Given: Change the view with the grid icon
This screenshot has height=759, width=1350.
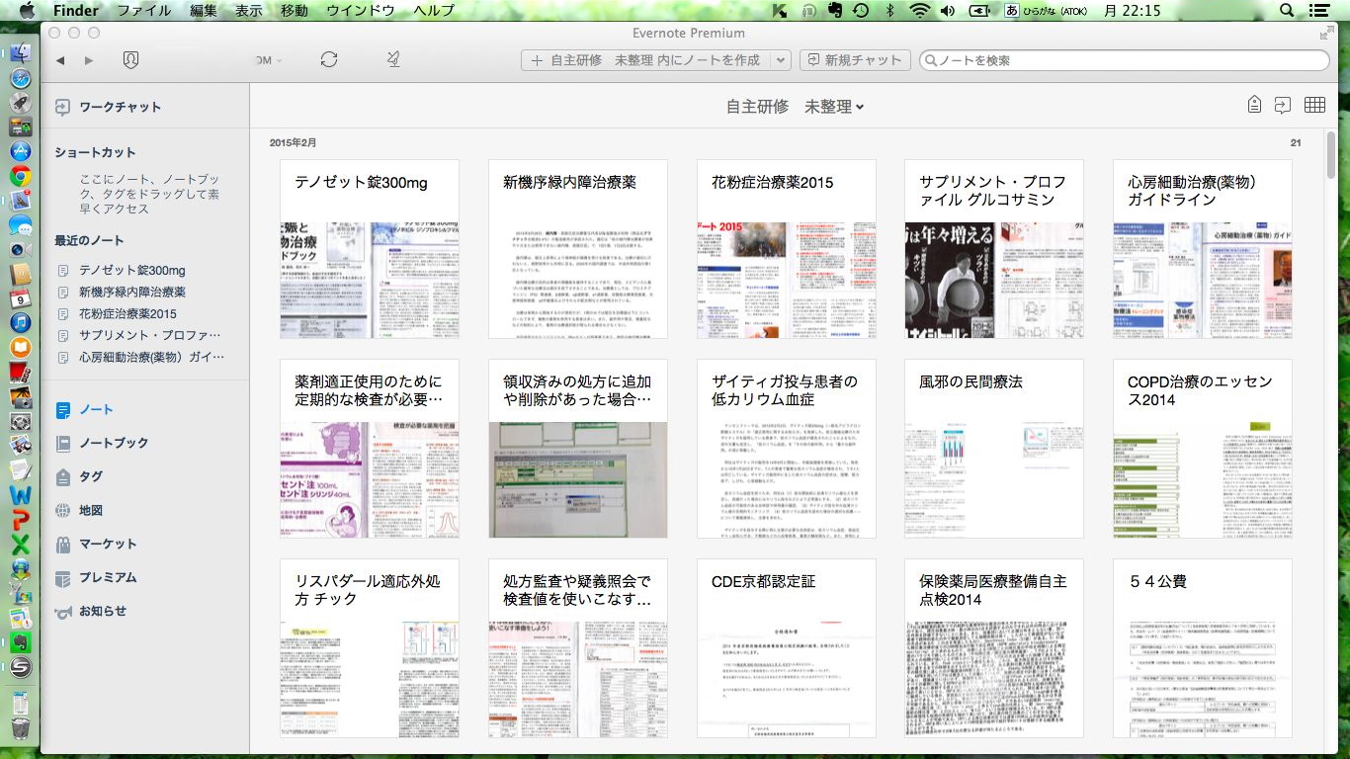Looking at the screenshot, I should (x=1314, y=105).
